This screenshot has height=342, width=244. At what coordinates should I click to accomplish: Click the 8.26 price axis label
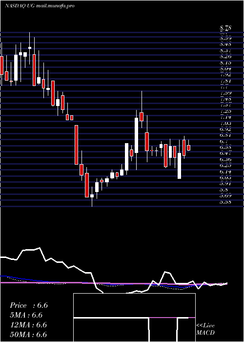point(225,57)
